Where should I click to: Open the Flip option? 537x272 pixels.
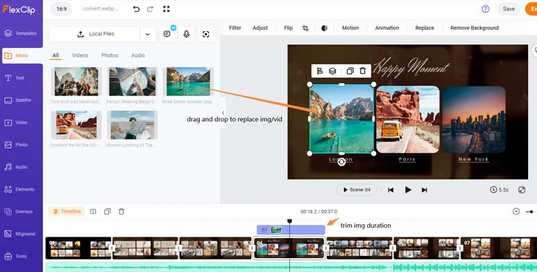point(289,28)
